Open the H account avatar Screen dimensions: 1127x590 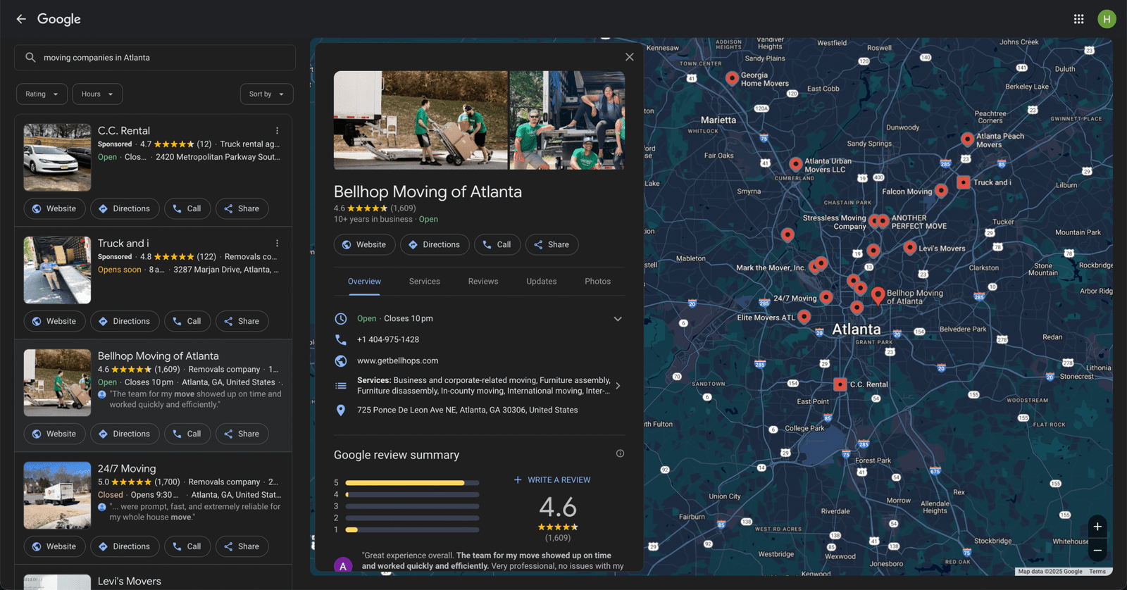[x=1107, y=19]
